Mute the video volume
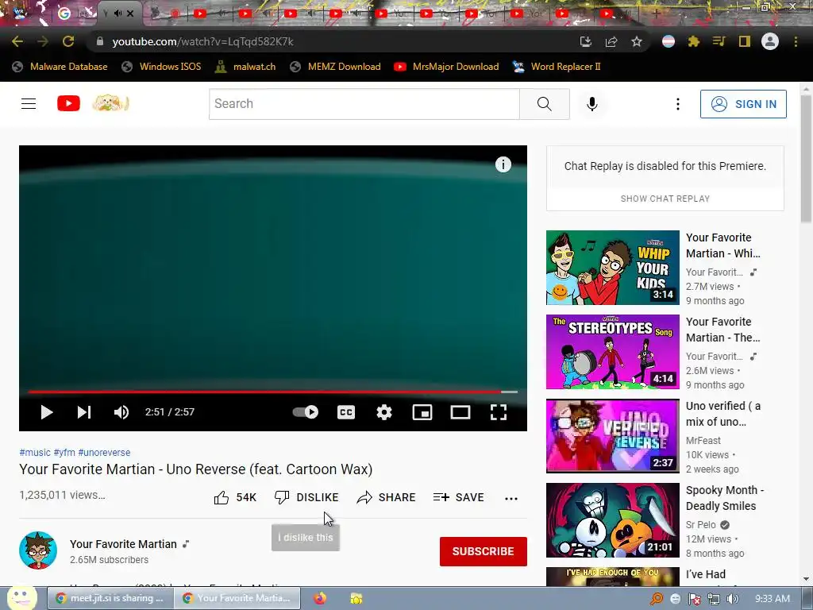 pos(121,412)
